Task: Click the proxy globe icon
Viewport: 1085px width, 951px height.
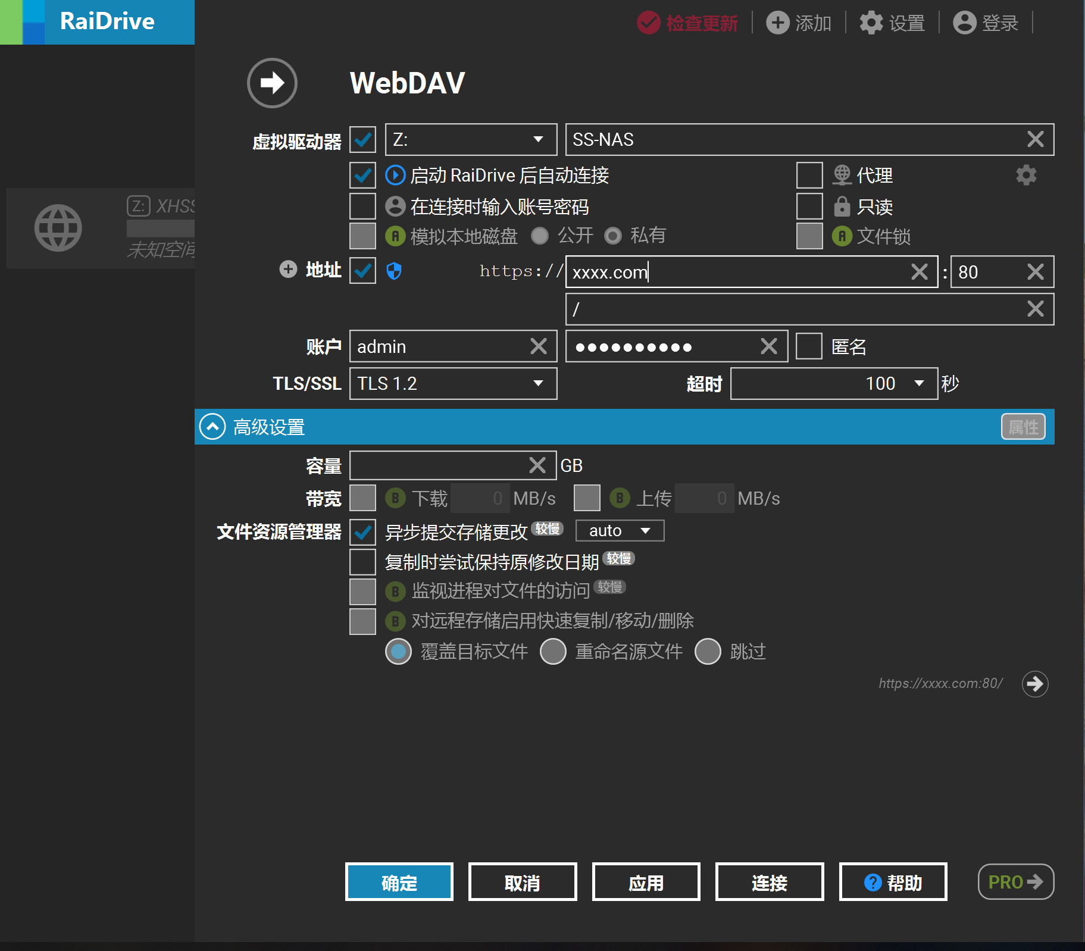Action: (x=842, y=175)
